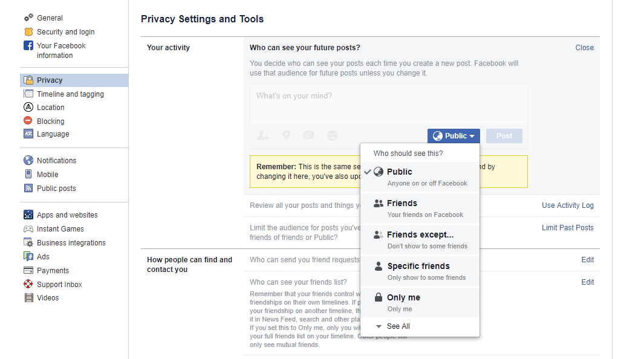This screenshot has height=359, width=618.
Task: Open Public posts settings label
Action: [x=56, y=189]
